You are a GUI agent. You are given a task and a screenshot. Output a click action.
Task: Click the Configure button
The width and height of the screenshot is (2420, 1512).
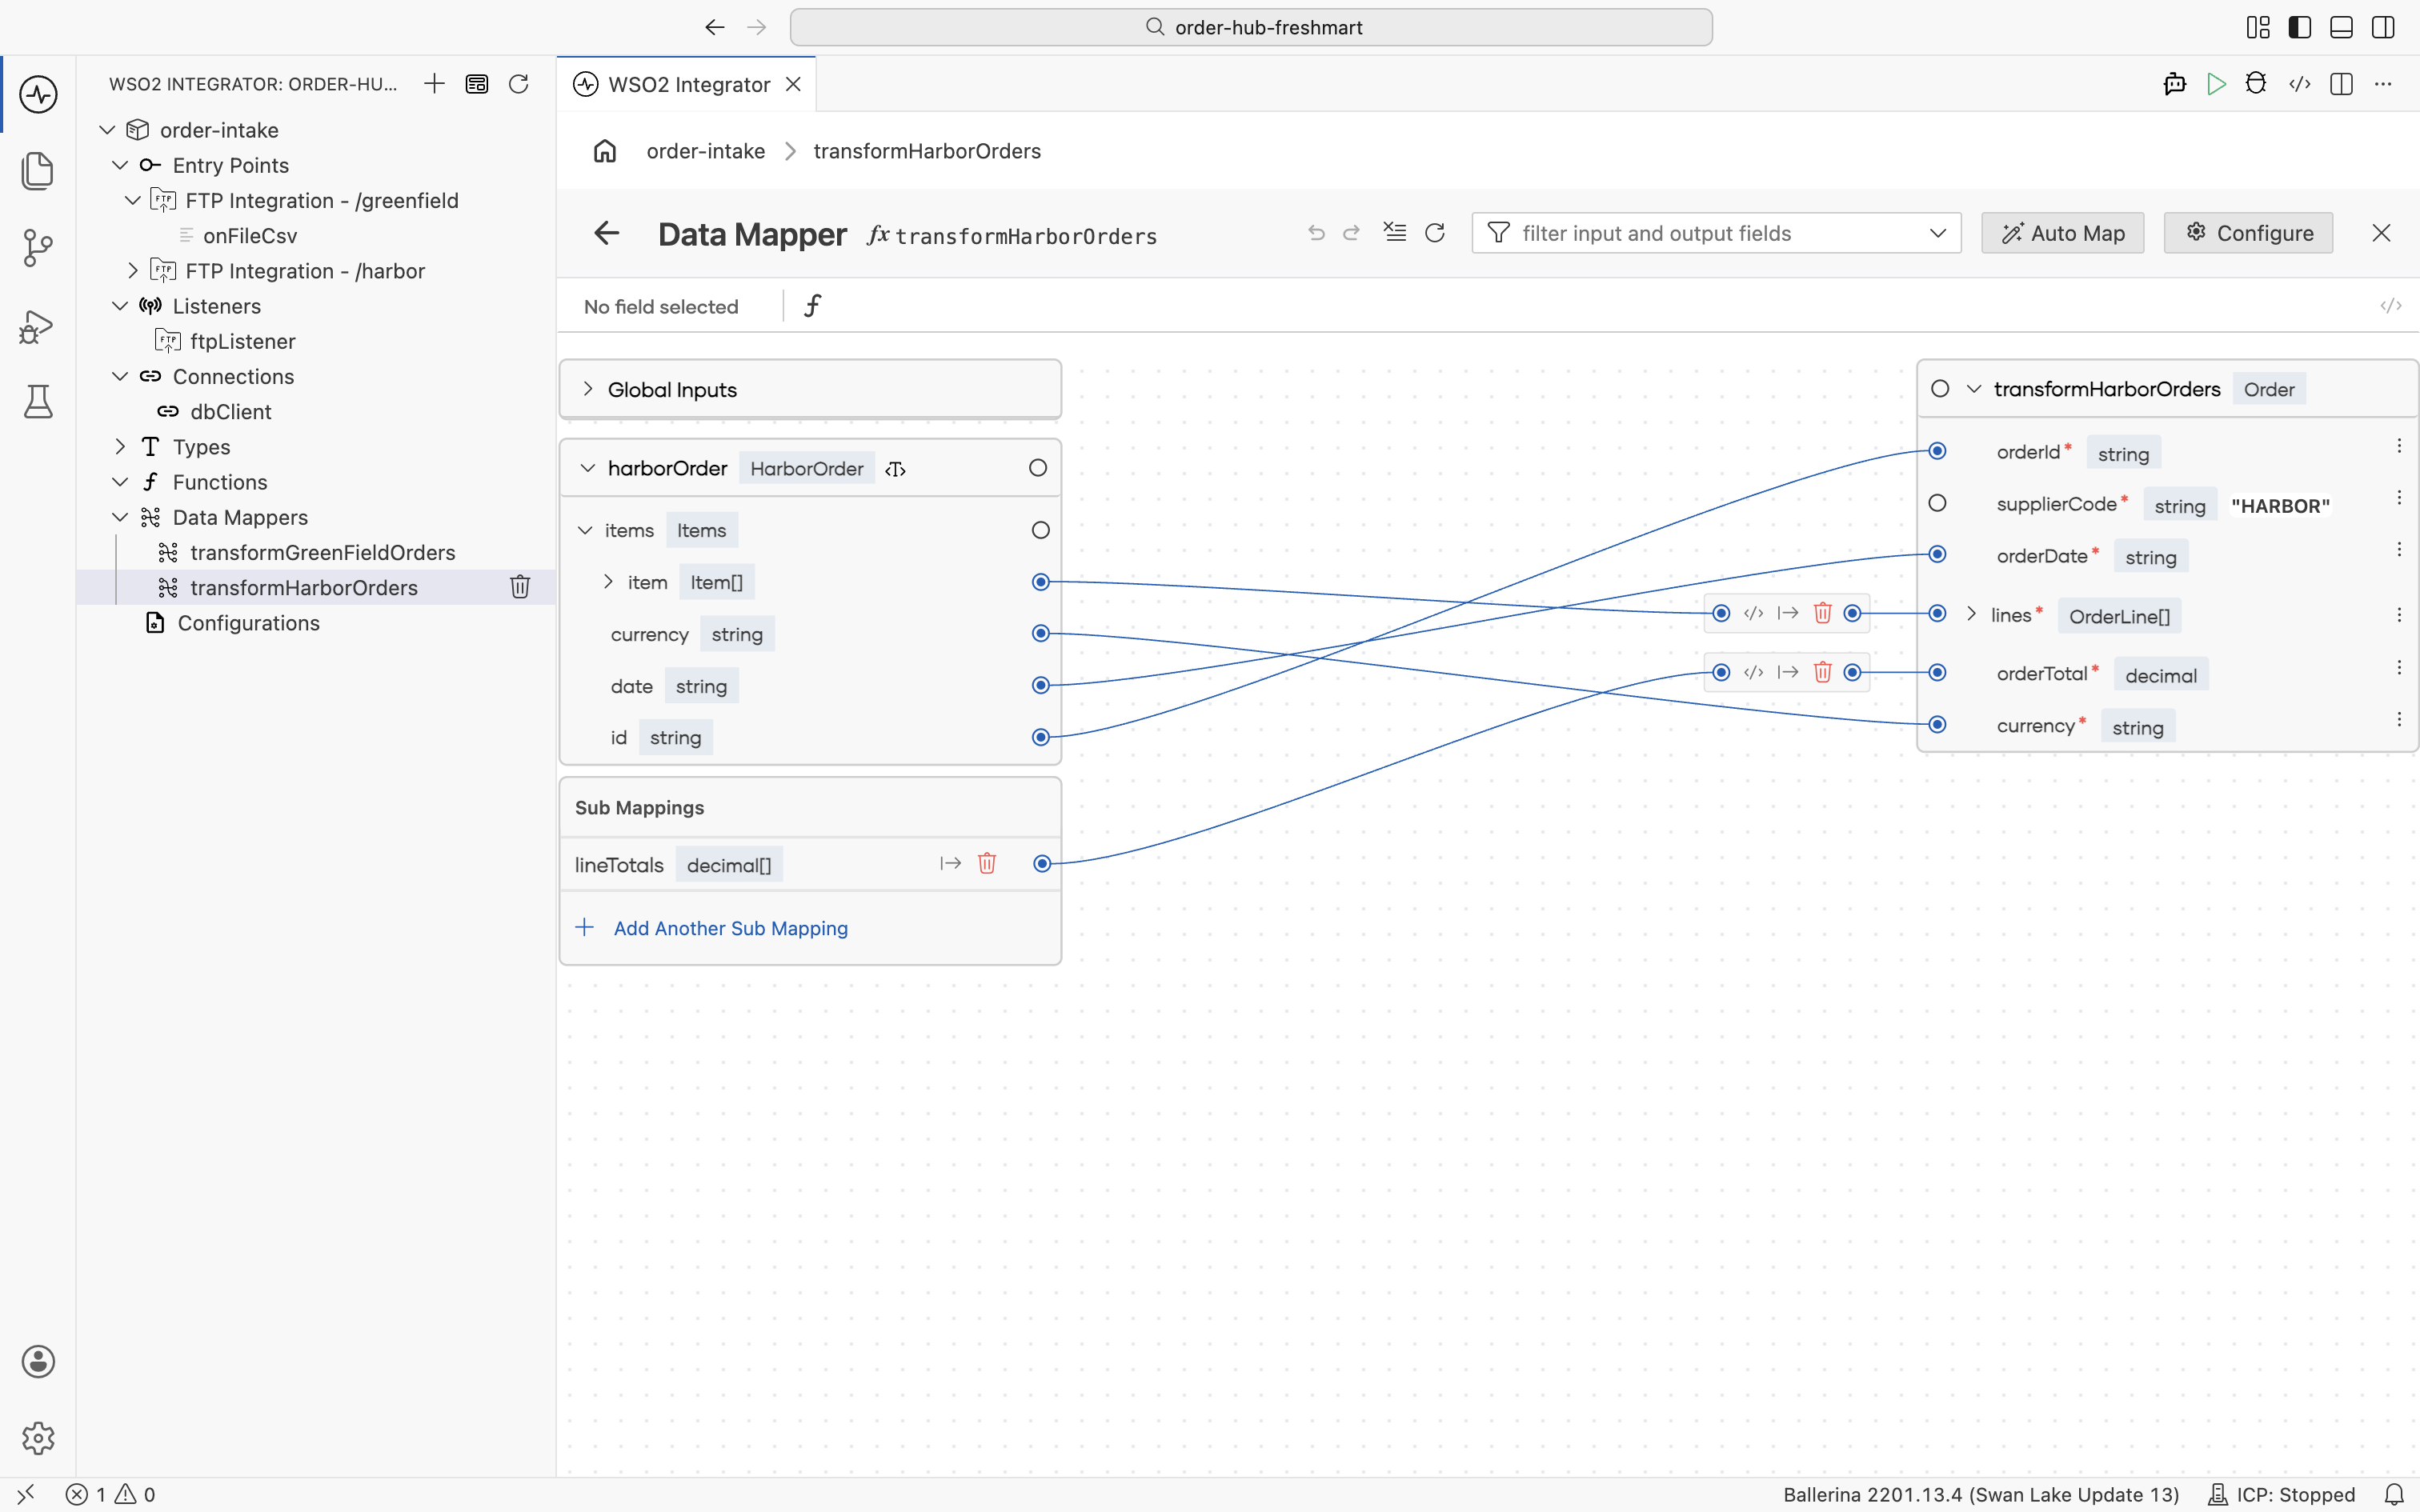(2249, 233)
